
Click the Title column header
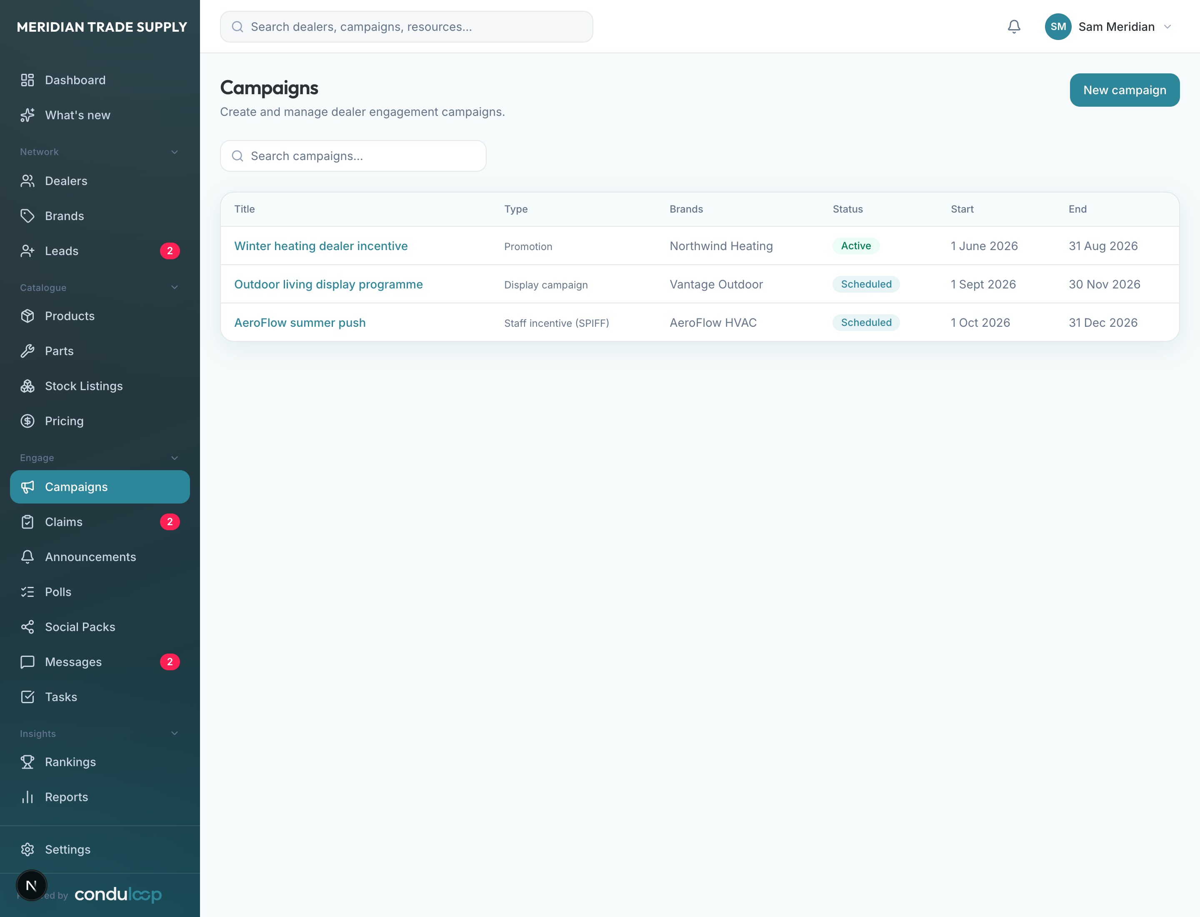click(x=245, y=209)
